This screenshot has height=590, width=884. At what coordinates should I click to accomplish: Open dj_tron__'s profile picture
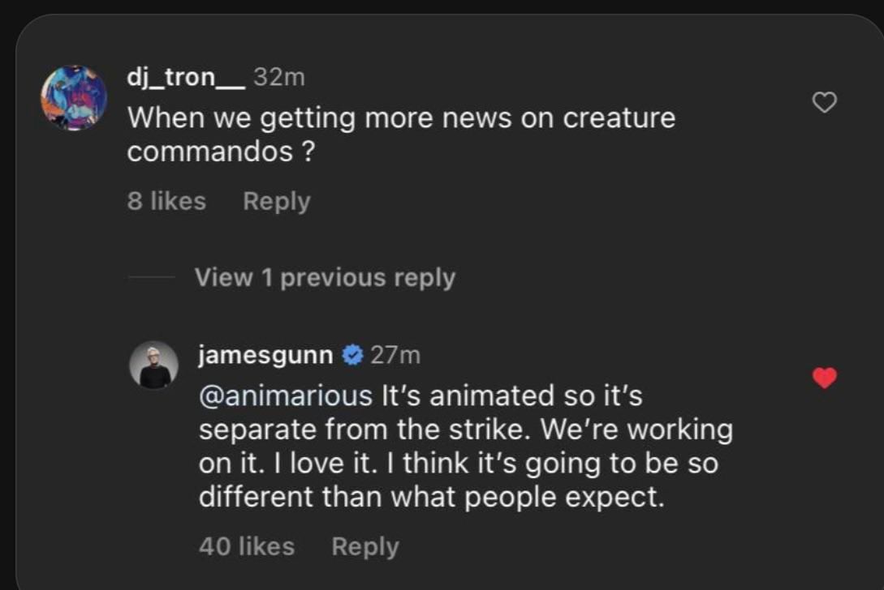[x=74, y=98]
